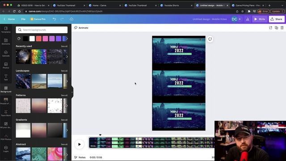Go to browser home page icon
Image resolution: width=286 pixels, height=161 pixels.
click(20, 11)
